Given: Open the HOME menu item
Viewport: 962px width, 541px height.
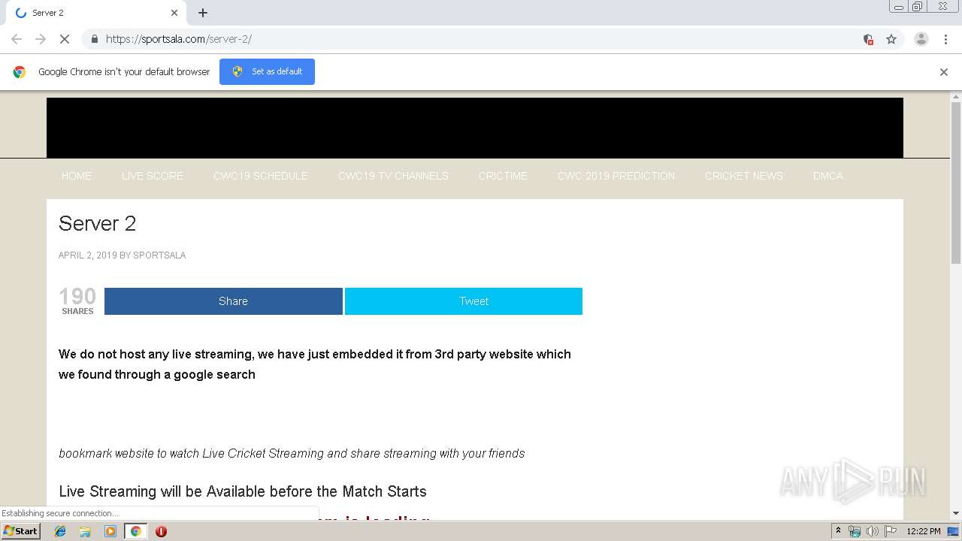Looking at the screenshot, I should click(x=77, y=176).
